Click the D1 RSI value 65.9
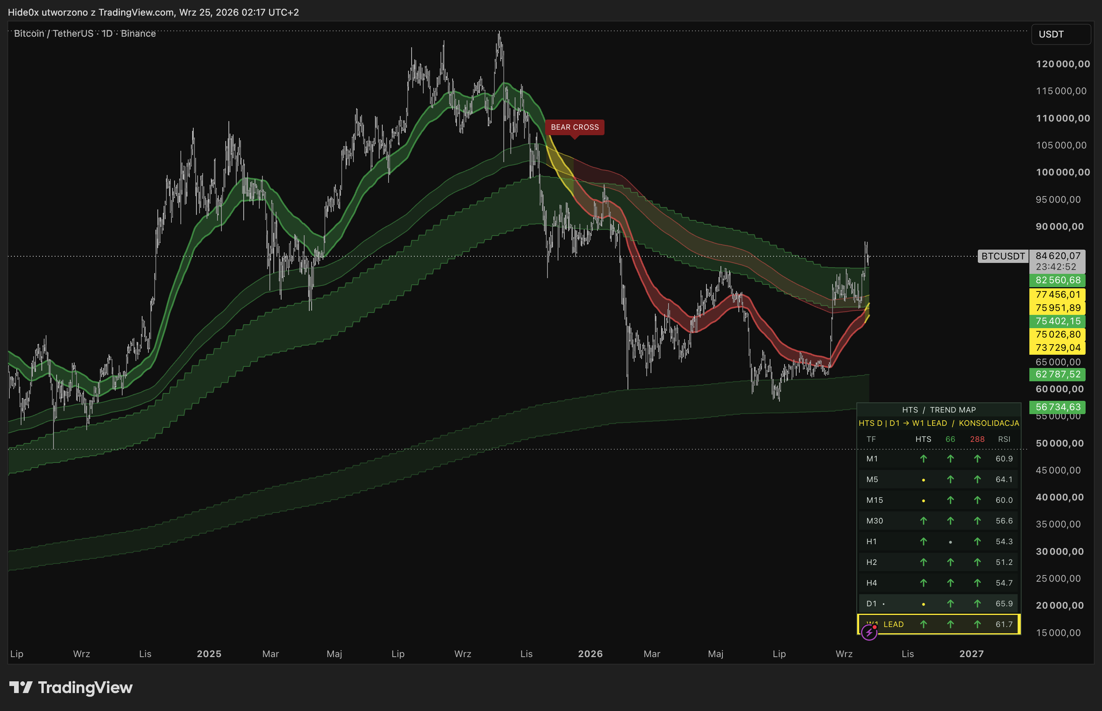 (x=1004, y=604)
